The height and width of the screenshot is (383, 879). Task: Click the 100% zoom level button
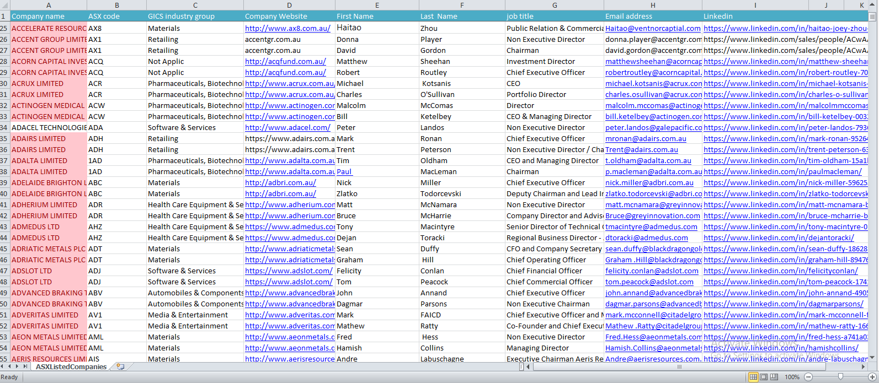(792, 377)
